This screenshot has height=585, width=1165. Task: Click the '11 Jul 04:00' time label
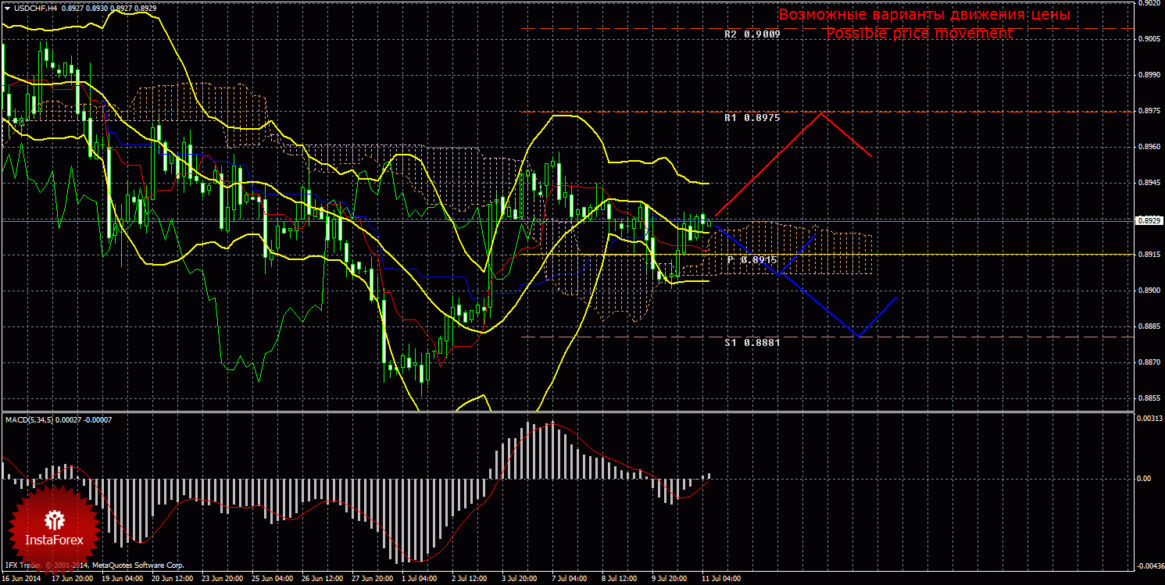click(x=720, y=580)
